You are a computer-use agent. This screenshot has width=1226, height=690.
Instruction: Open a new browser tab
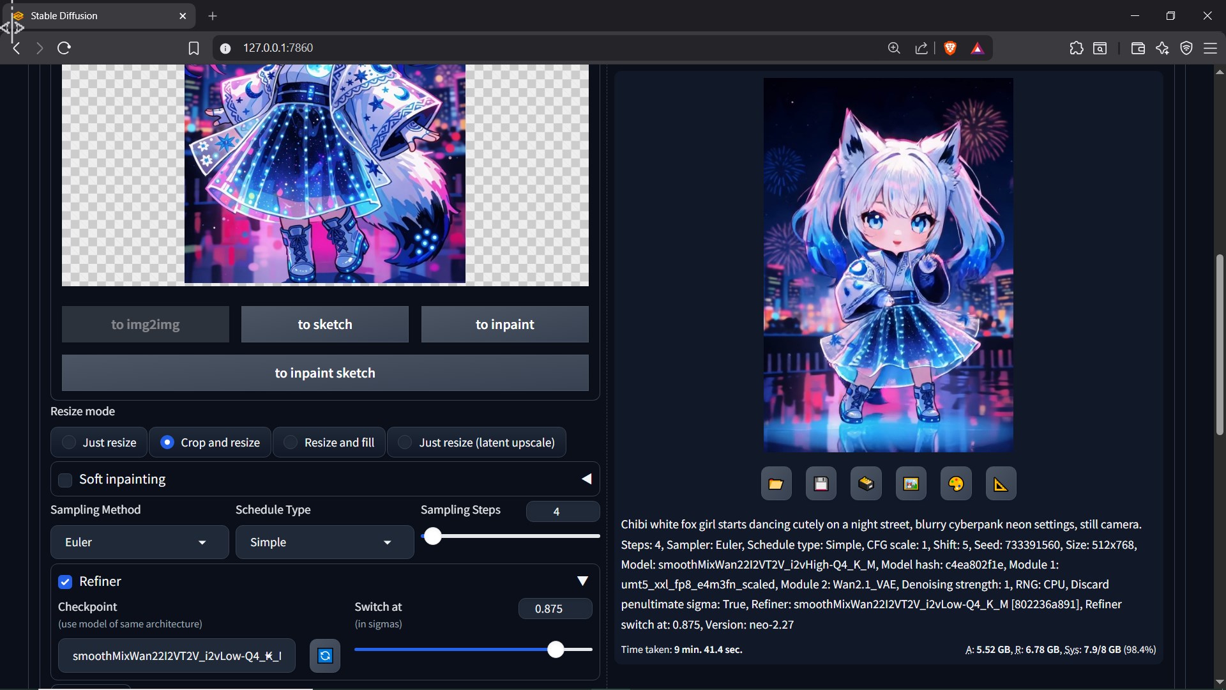[213, 16]
